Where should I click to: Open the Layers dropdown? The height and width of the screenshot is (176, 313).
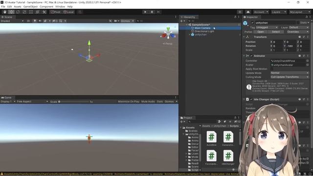pos(279,12)
